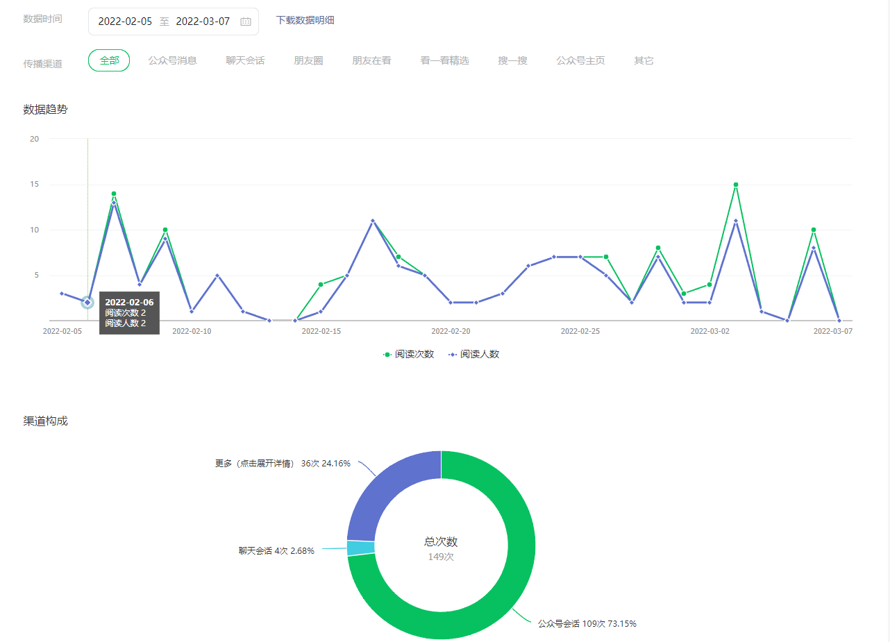Click the cyan 聊天会话 donut slice
The image size is (890, 642).
coord(361,548)
